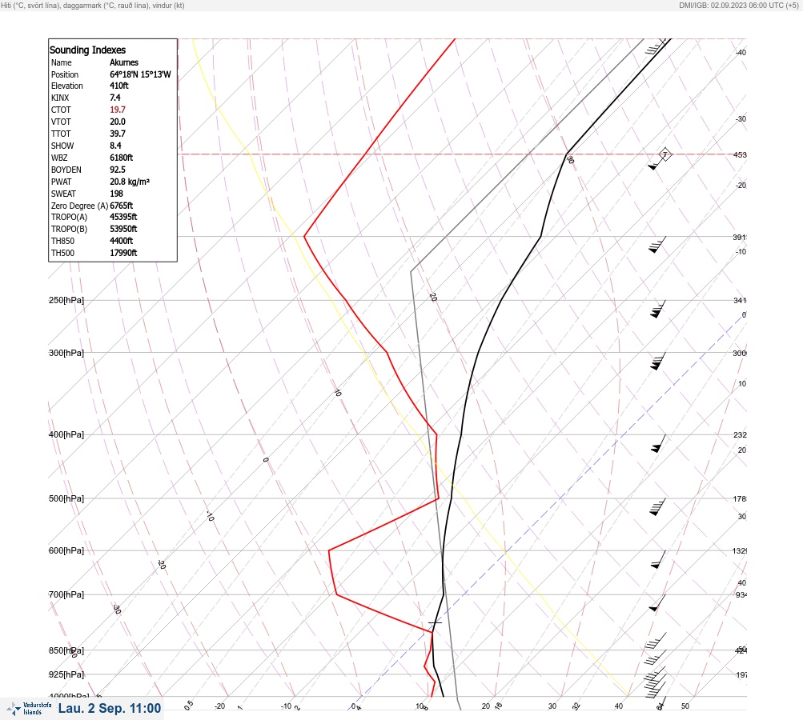Screen dimensions: 803x720
Task: Click the 250[hPa] pressure label
Action: [x=66, y=300]
